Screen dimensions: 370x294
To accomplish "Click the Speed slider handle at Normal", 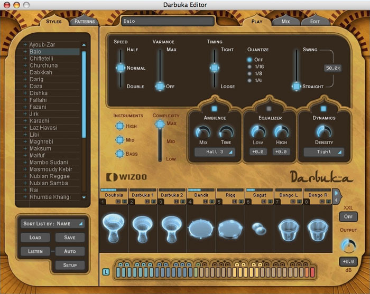I will pyautogui.click(x=121, y=68).
